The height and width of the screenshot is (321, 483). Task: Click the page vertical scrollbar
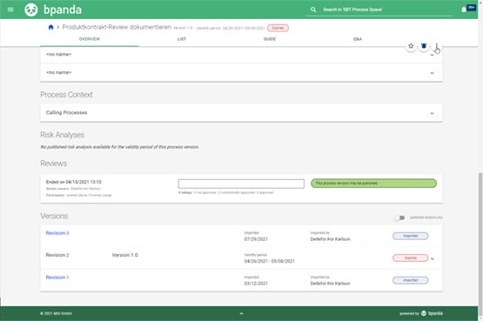pyautogui.click(x=480, y=244)
